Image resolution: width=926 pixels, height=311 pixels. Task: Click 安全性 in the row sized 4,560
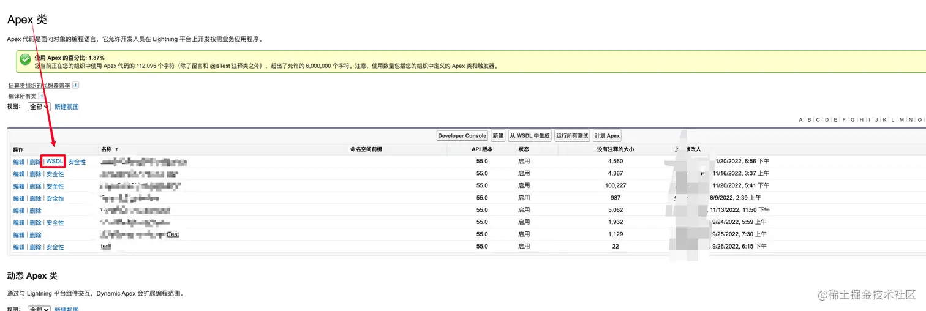(77, 162)
